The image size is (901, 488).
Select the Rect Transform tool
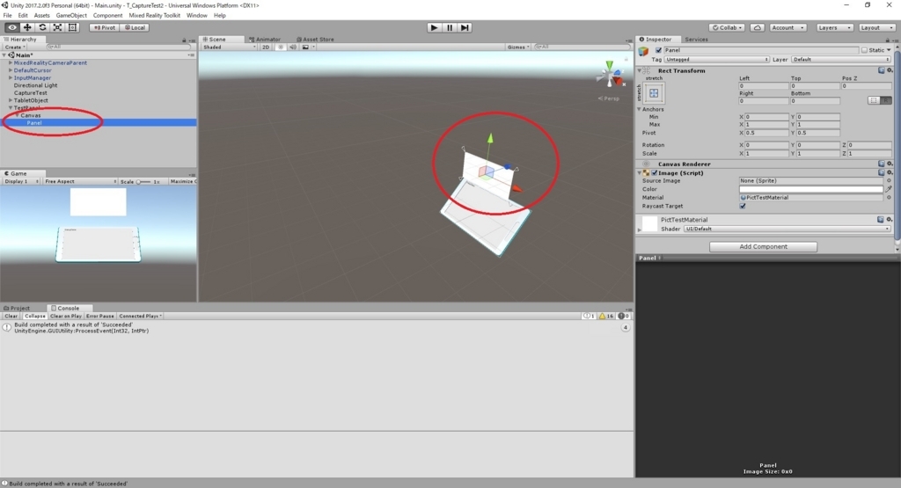coord(72,27)
